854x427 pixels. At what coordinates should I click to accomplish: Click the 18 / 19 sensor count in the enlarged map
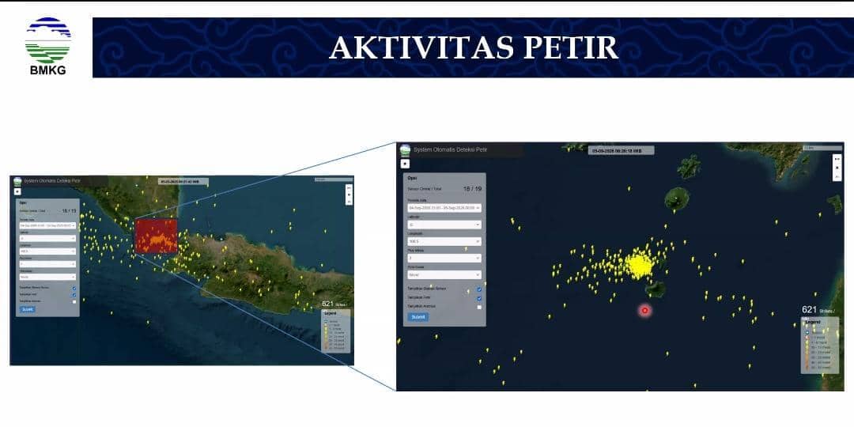[472, 188]
